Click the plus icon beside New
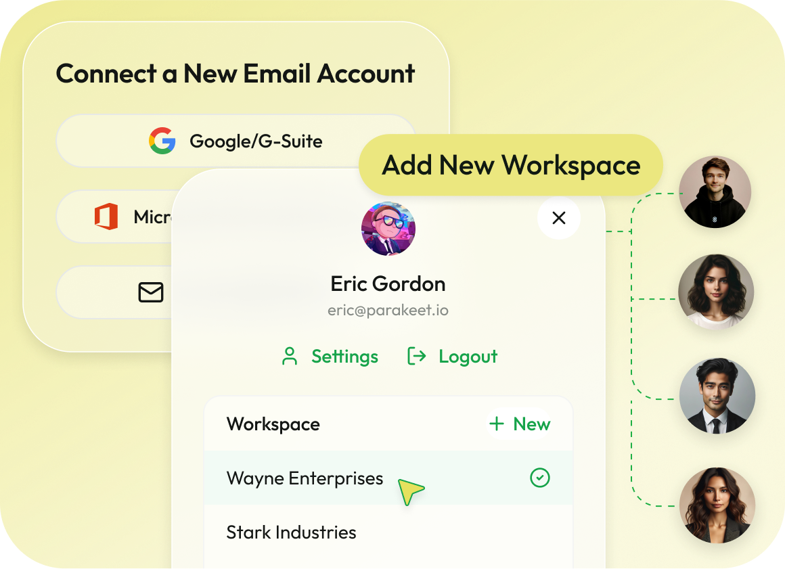785x569 pixels. coord(496,424)
